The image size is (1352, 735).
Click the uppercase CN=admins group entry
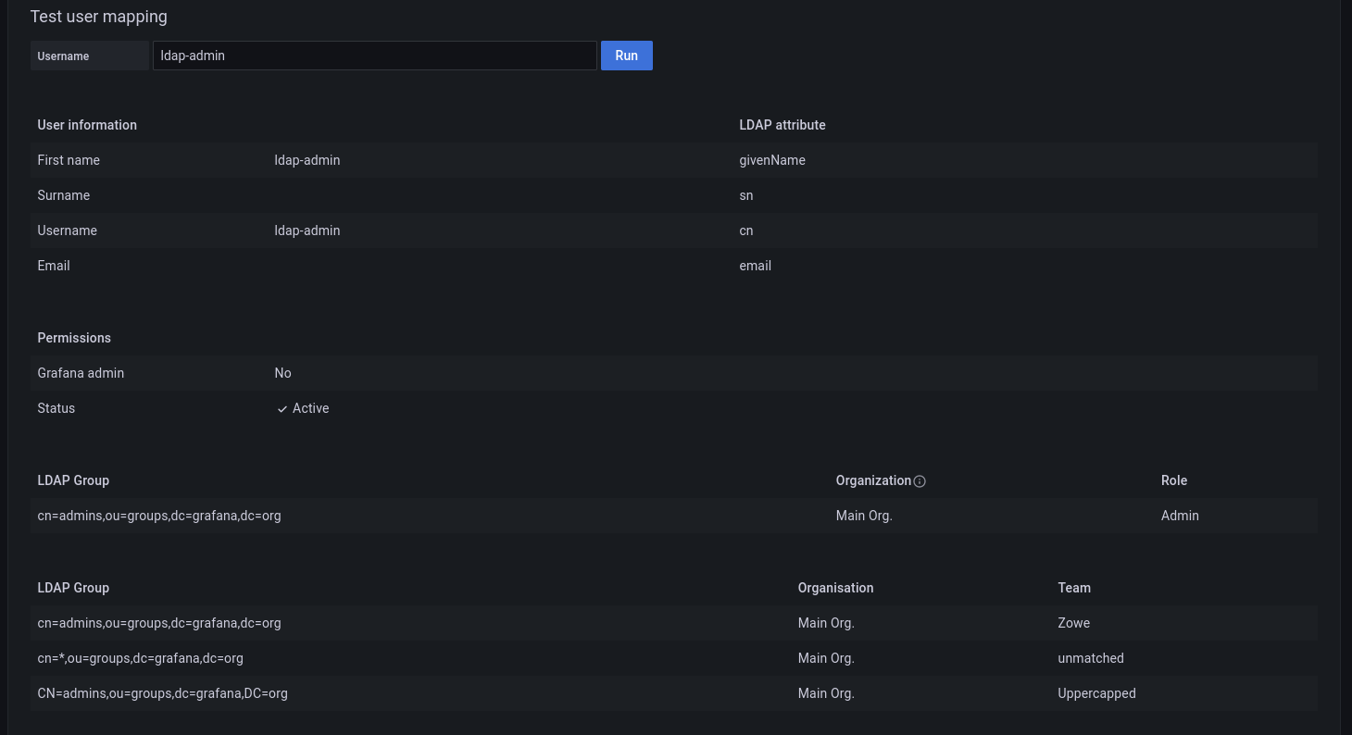point(162,693)
